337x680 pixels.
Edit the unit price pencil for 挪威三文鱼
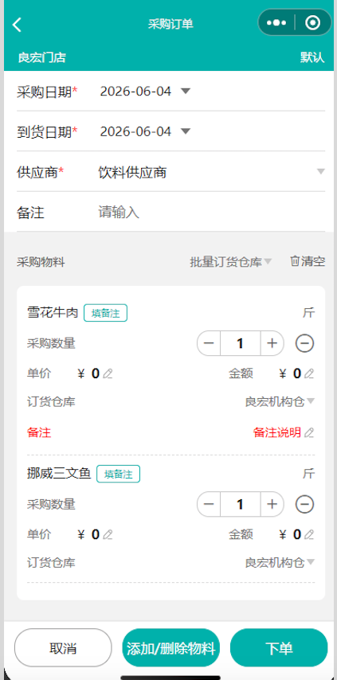click(x=108, y=534)
